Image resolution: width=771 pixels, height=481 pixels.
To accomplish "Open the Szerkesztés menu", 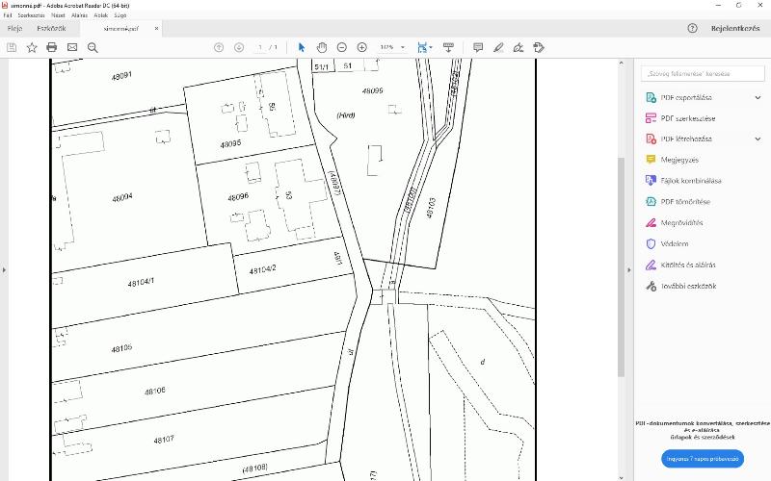I will tap(32, 15).
